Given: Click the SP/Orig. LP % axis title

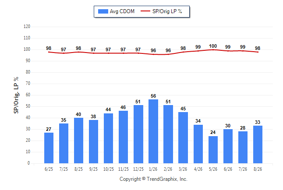Looking at the screenshot, I should tap(16, 95).
